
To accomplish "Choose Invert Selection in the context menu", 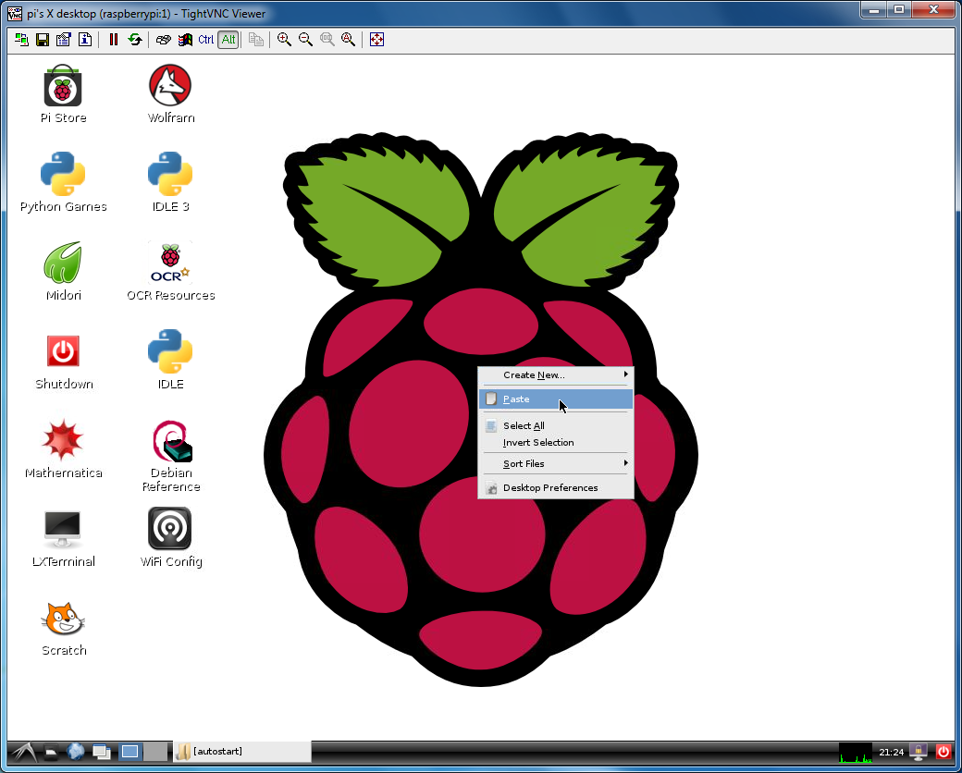I will pos(556,442).
